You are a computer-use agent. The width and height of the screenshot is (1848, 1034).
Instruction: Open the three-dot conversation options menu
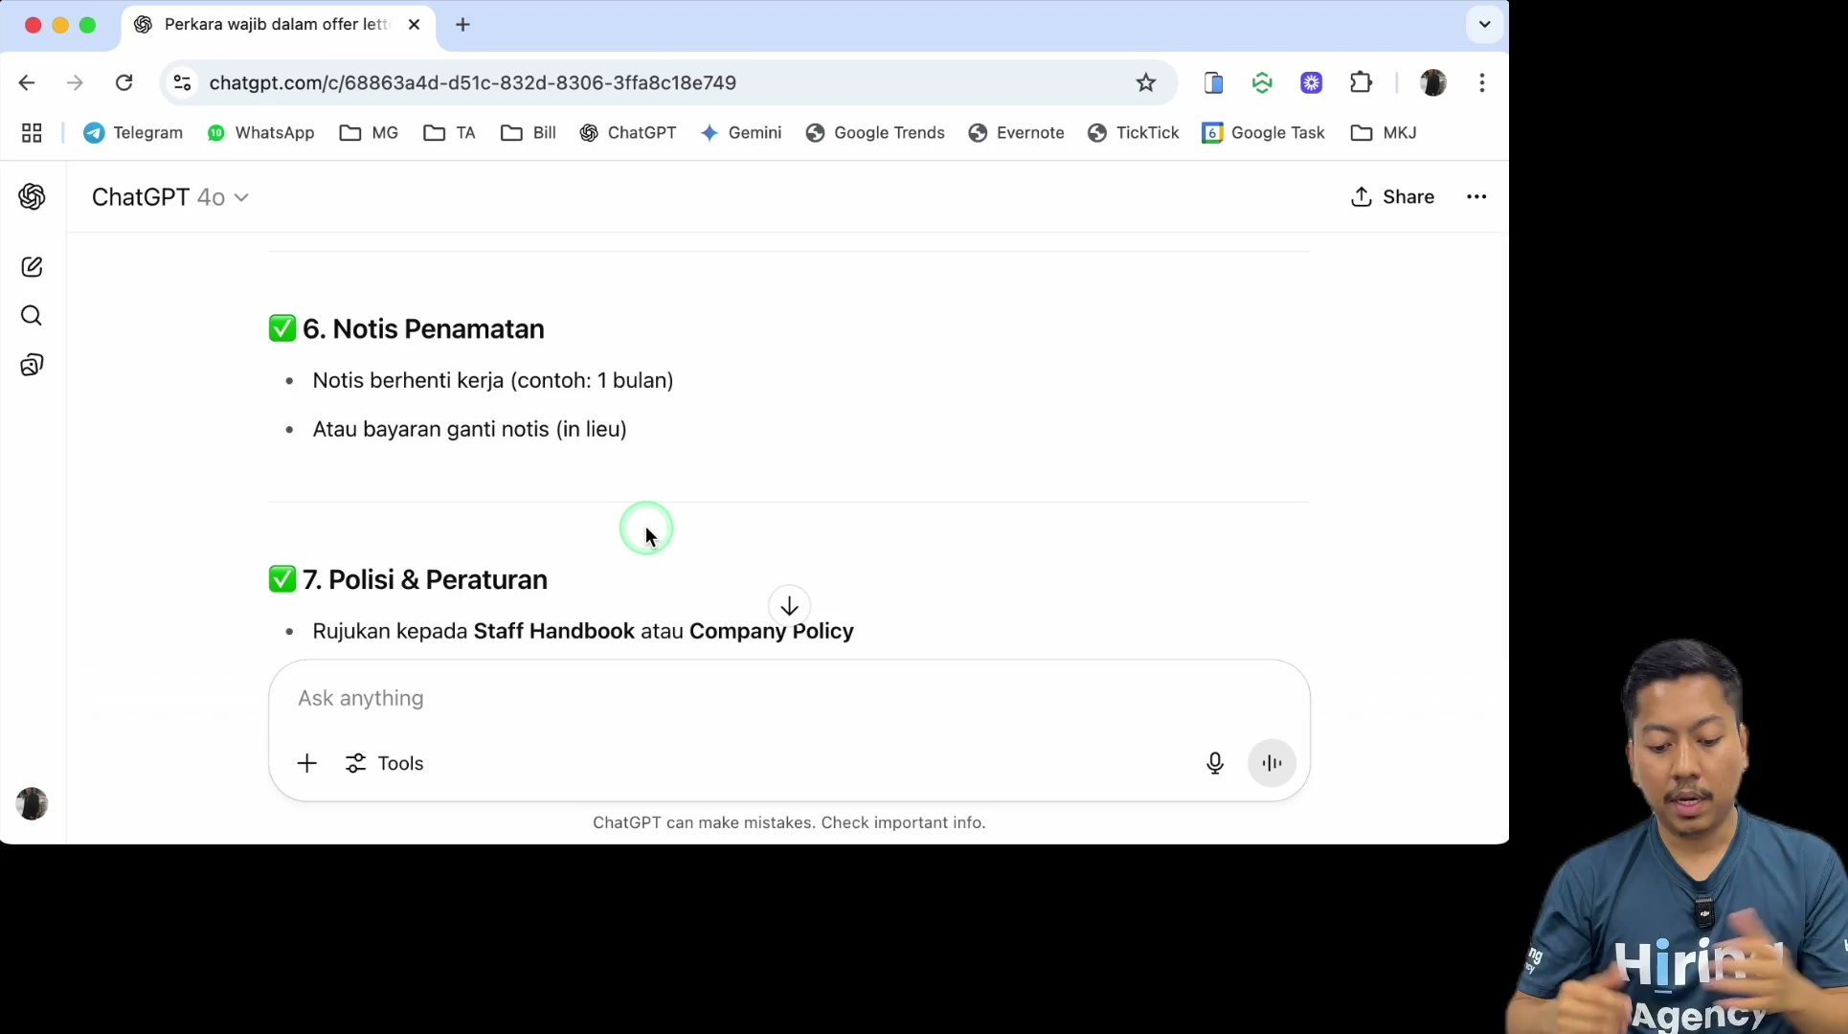1476,196
